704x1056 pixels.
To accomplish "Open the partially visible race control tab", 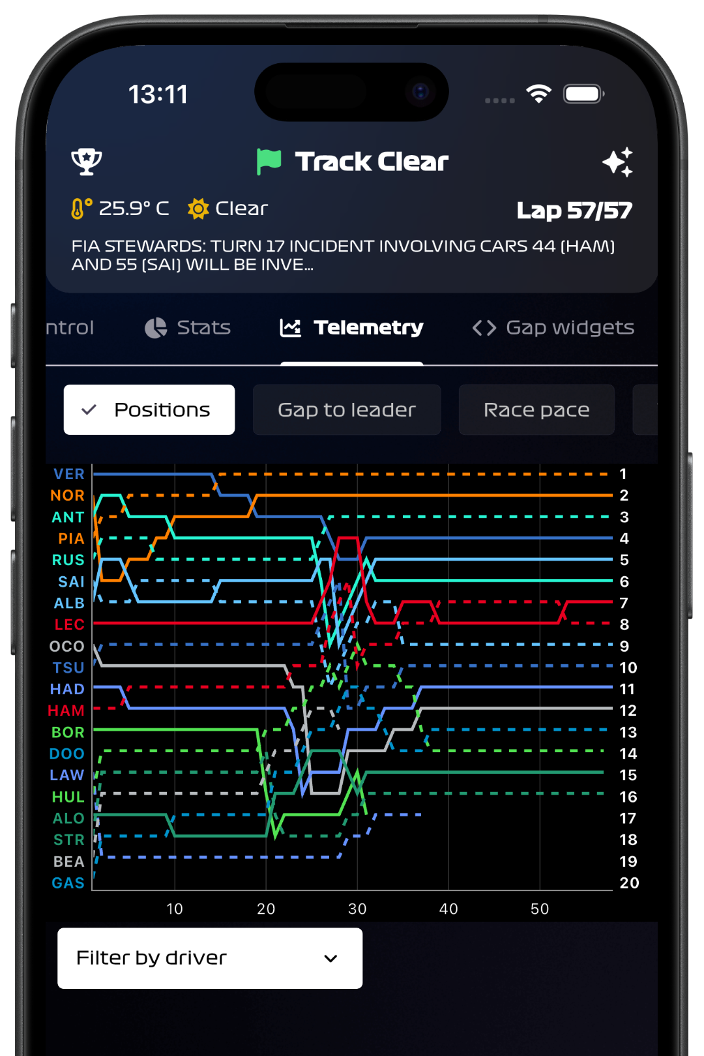I will click(x=70, y=328).
